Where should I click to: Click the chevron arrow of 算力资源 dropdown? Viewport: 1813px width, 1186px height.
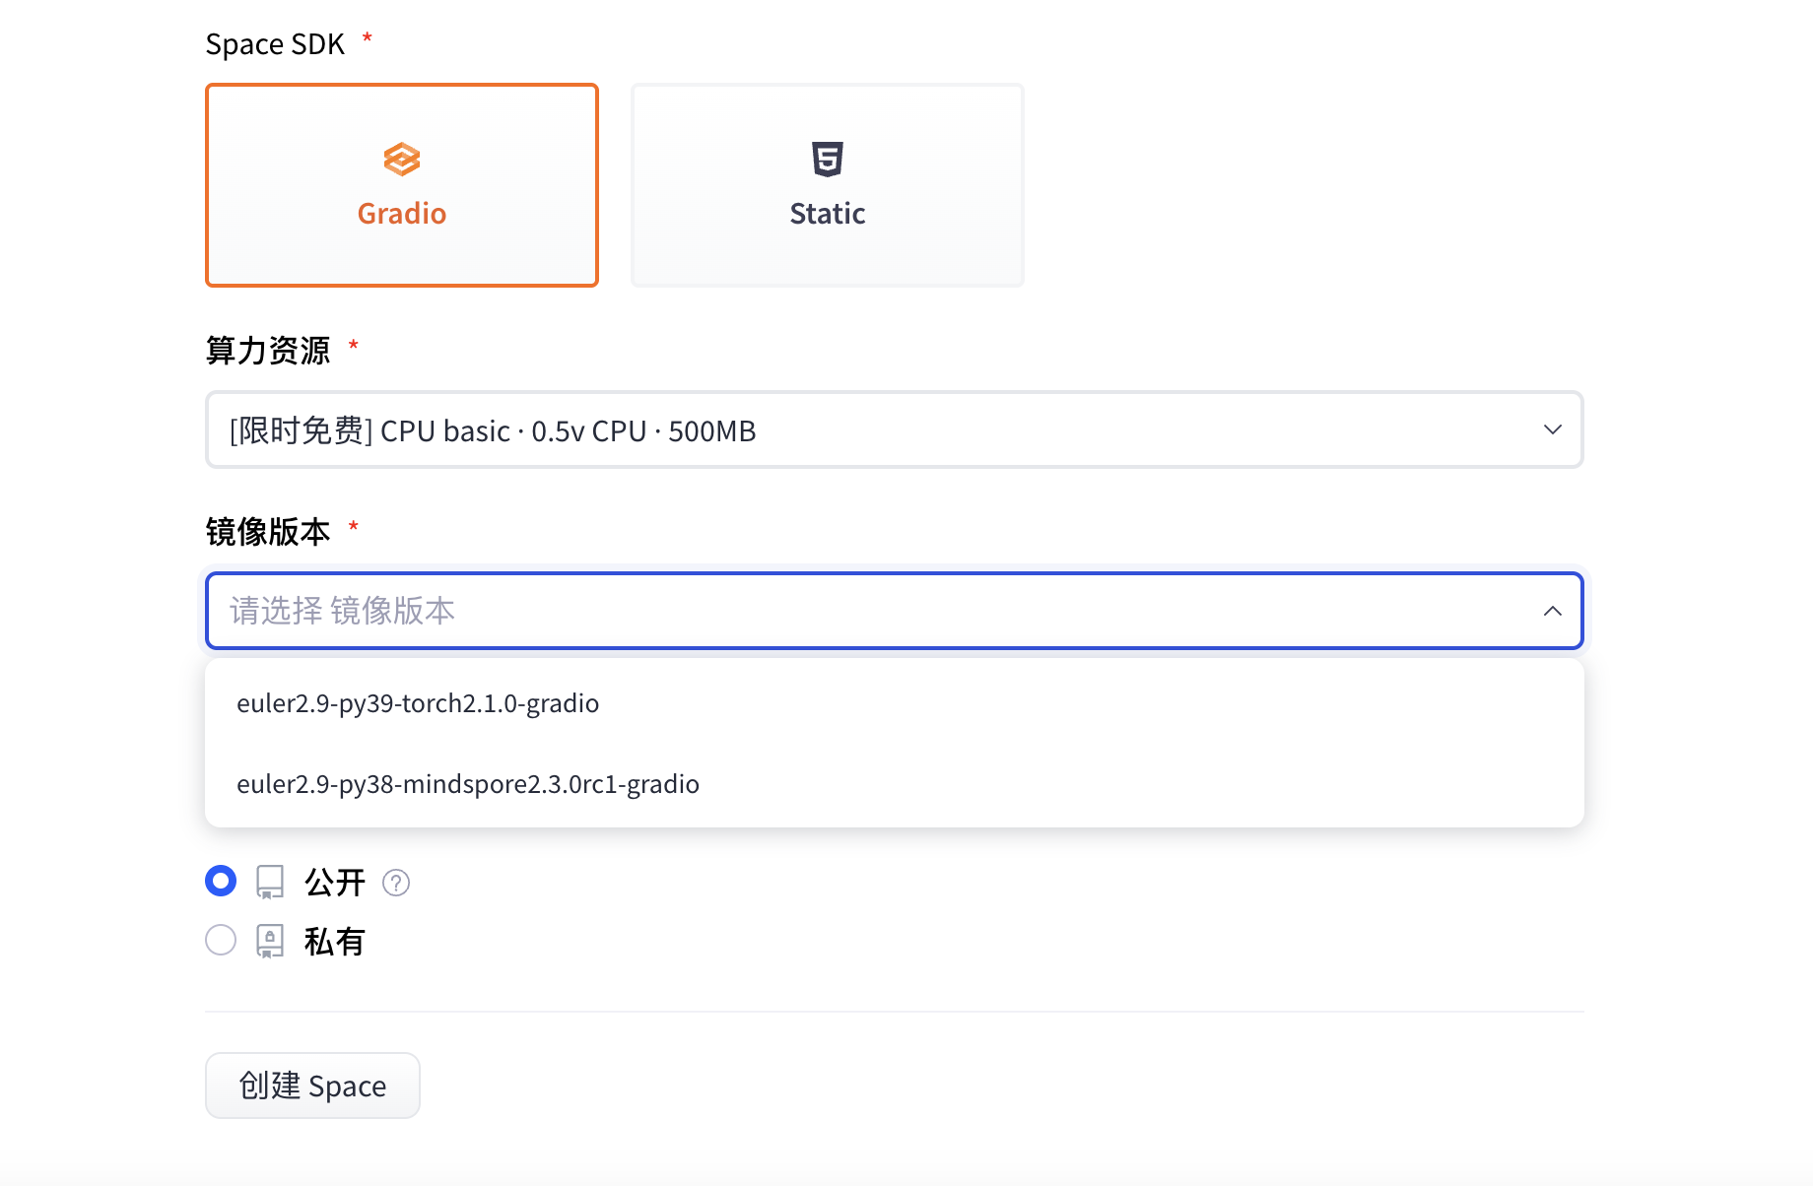[x=1553, y=429]
